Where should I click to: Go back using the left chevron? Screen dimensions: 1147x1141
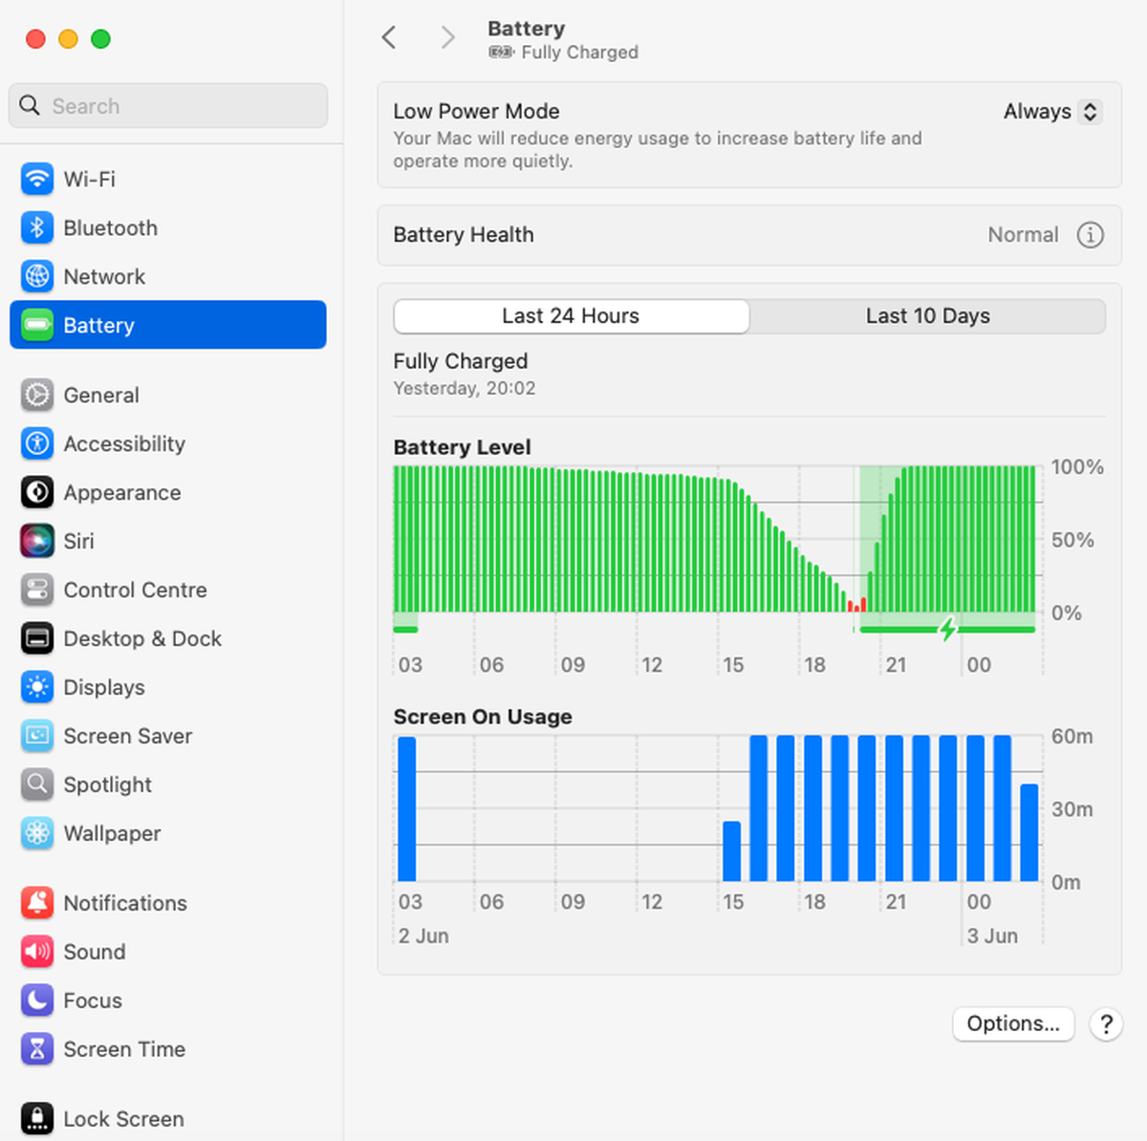[388, 37]
